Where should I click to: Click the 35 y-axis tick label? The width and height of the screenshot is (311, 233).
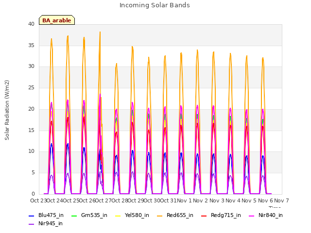(x=31, y=45)
